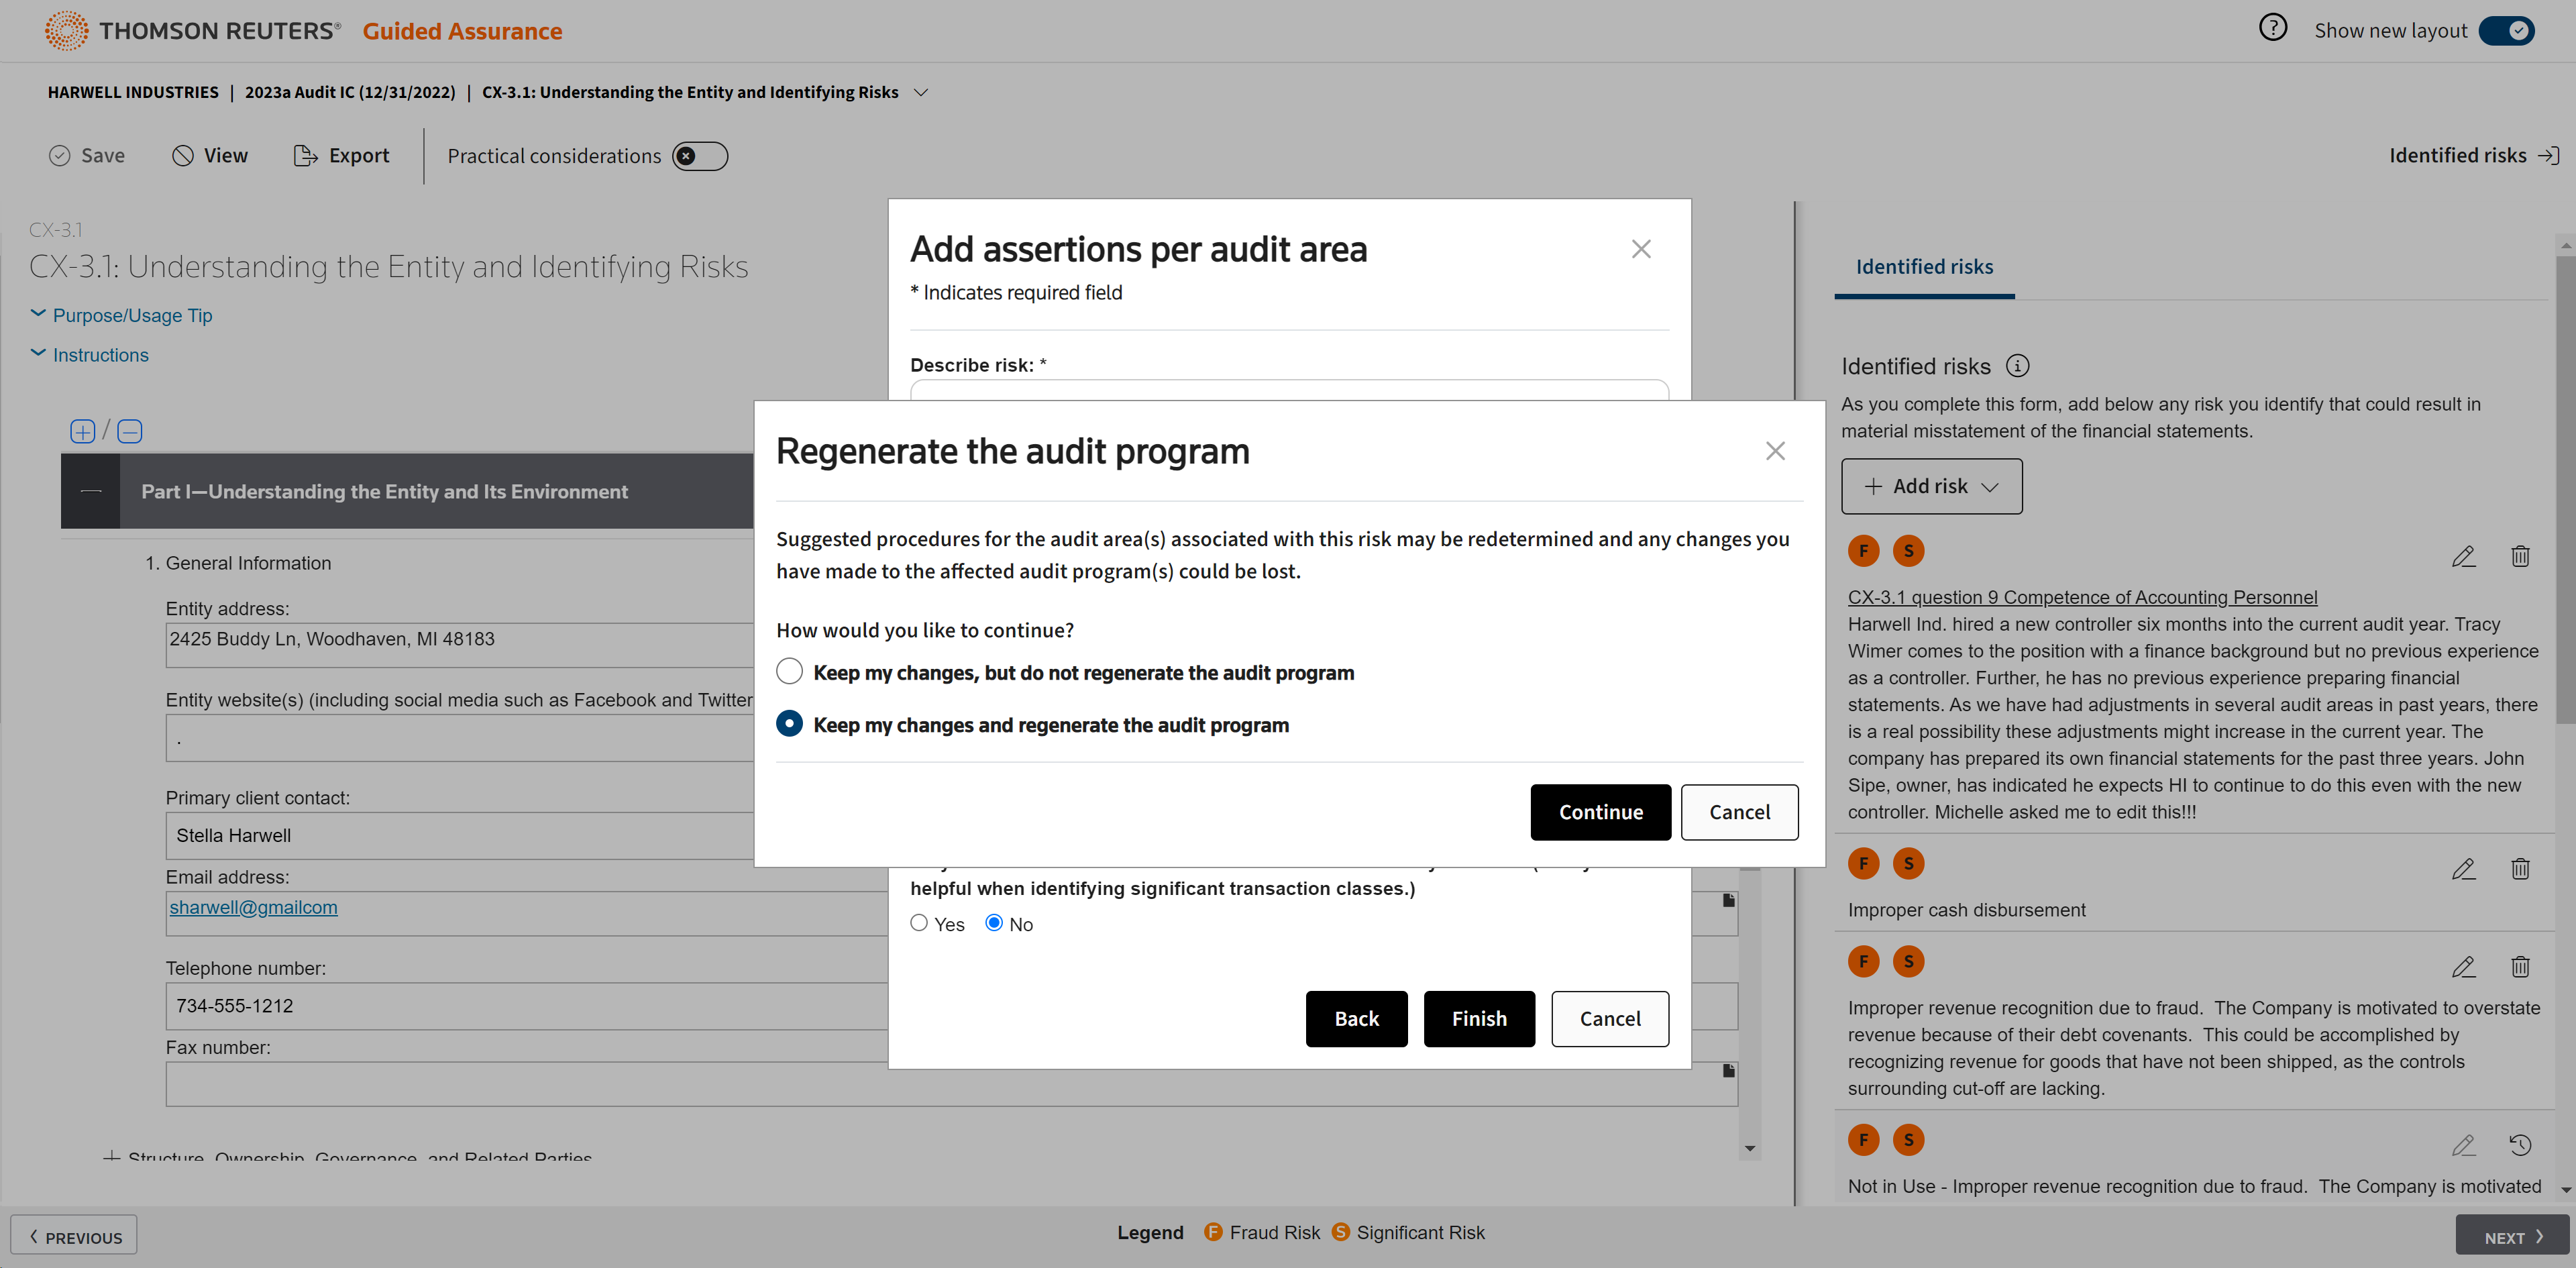Select the Yes radio option
The height and width of the screenshot is (1268, 2576).
pyautogui.click(x=918, y=923)
